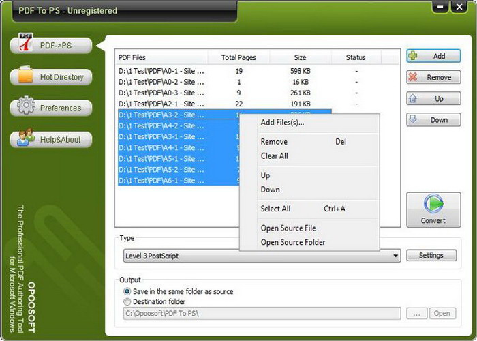Sort by PDF Files column header
Screen dimensions: 477x341
coord(161,57)
